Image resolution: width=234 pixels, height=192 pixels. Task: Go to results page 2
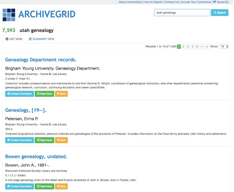coord(184,46)
